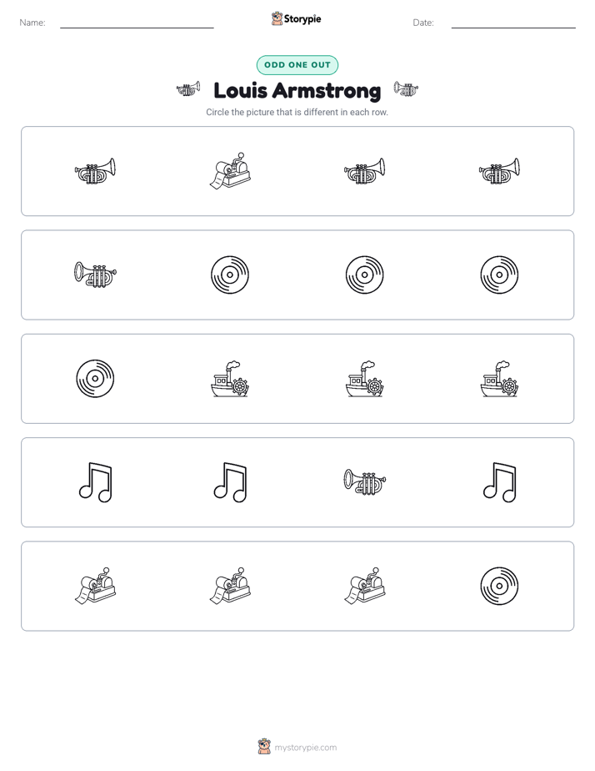Select the first music box in the bottom row
Screen dimensions: 595x771
point(95,586)
